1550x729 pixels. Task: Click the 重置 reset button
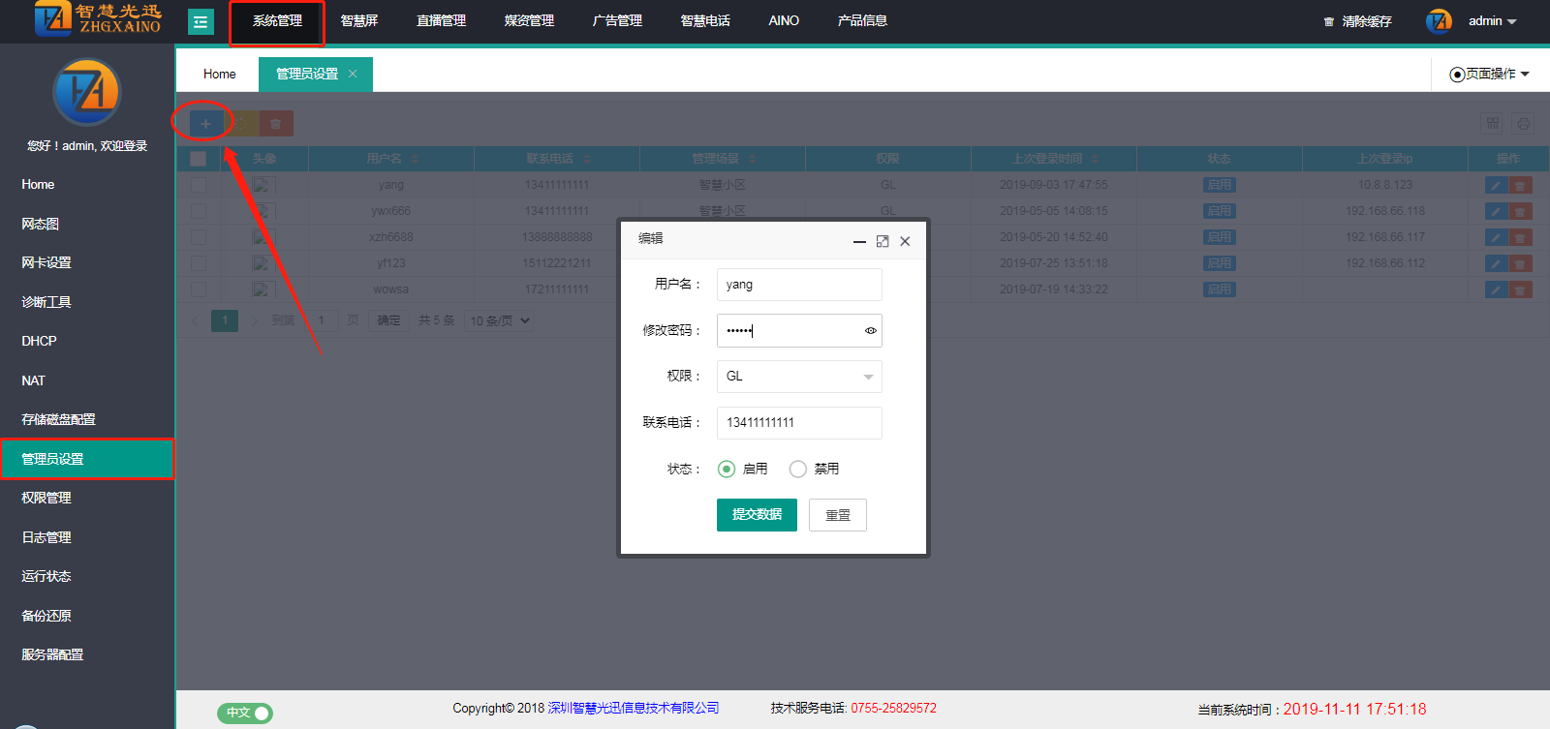pyautogui.click(x=838, y=515)
